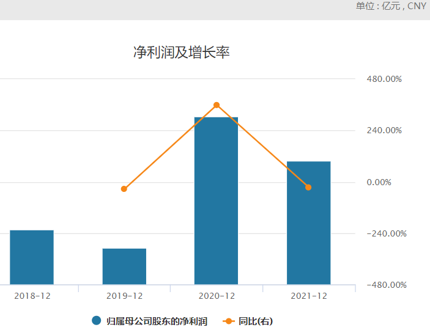Click the 480.00% right axis label
The image size is (430, 330).
pyautogui.click(x=384, y=79)
